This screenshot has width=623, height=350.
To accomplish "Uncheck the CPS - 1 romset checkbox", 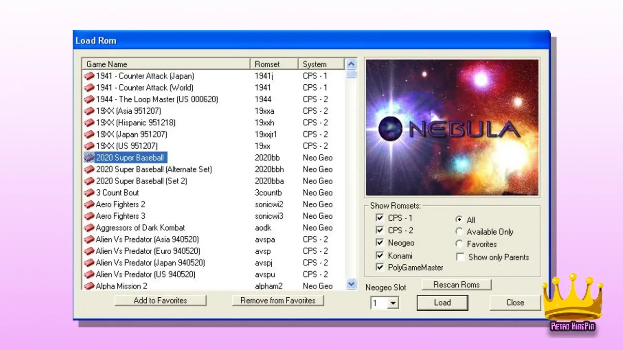I will (x=379, y=218).
